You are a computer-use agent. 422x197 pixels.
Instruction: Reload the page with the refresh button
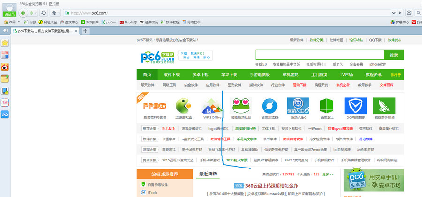44,12
